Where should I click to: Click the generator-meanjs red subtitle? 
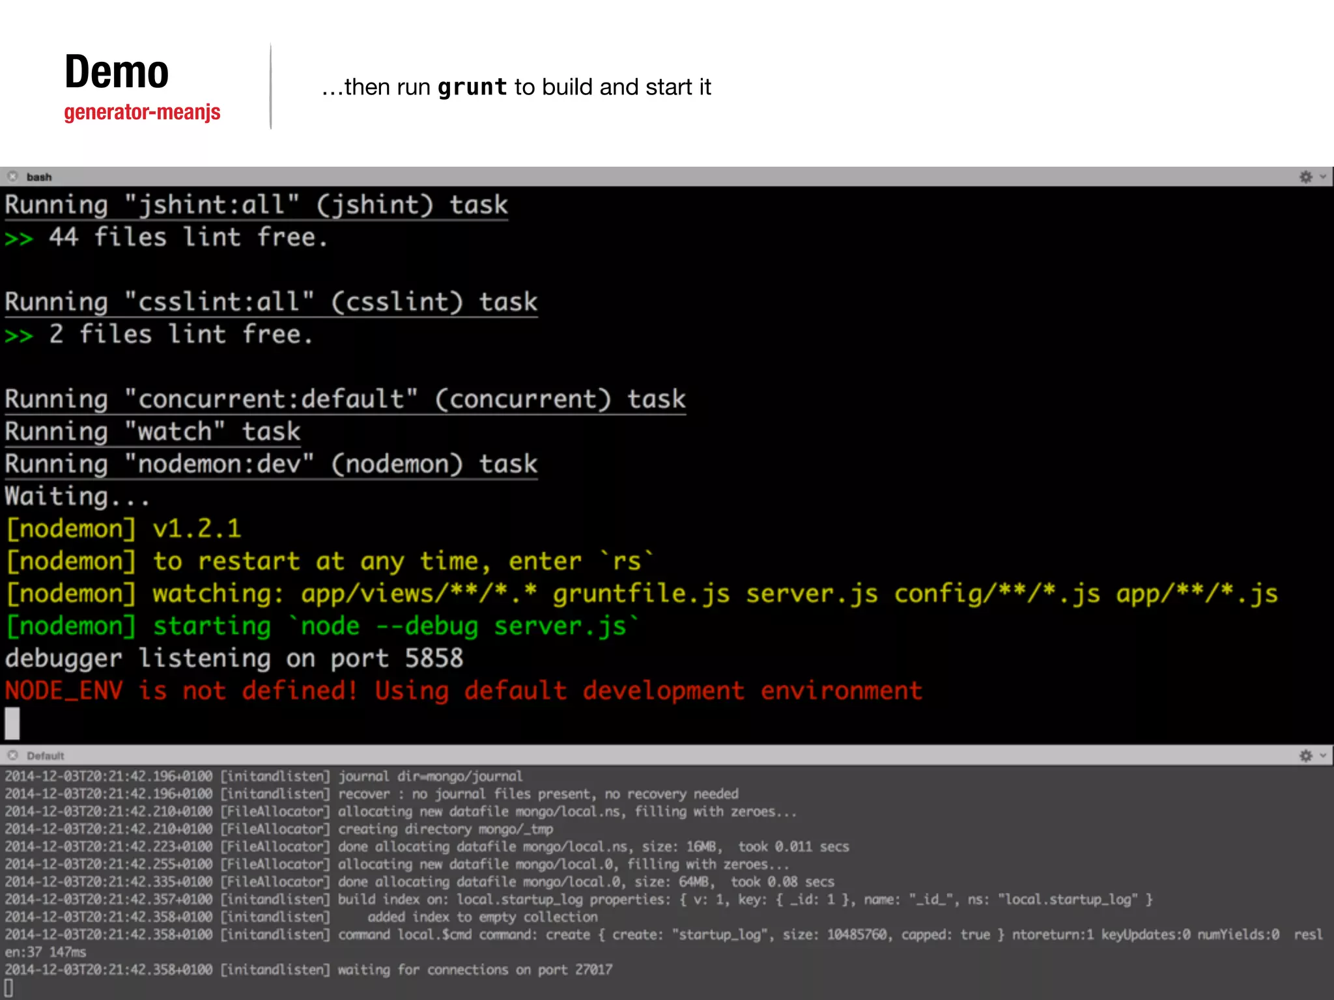142,112
